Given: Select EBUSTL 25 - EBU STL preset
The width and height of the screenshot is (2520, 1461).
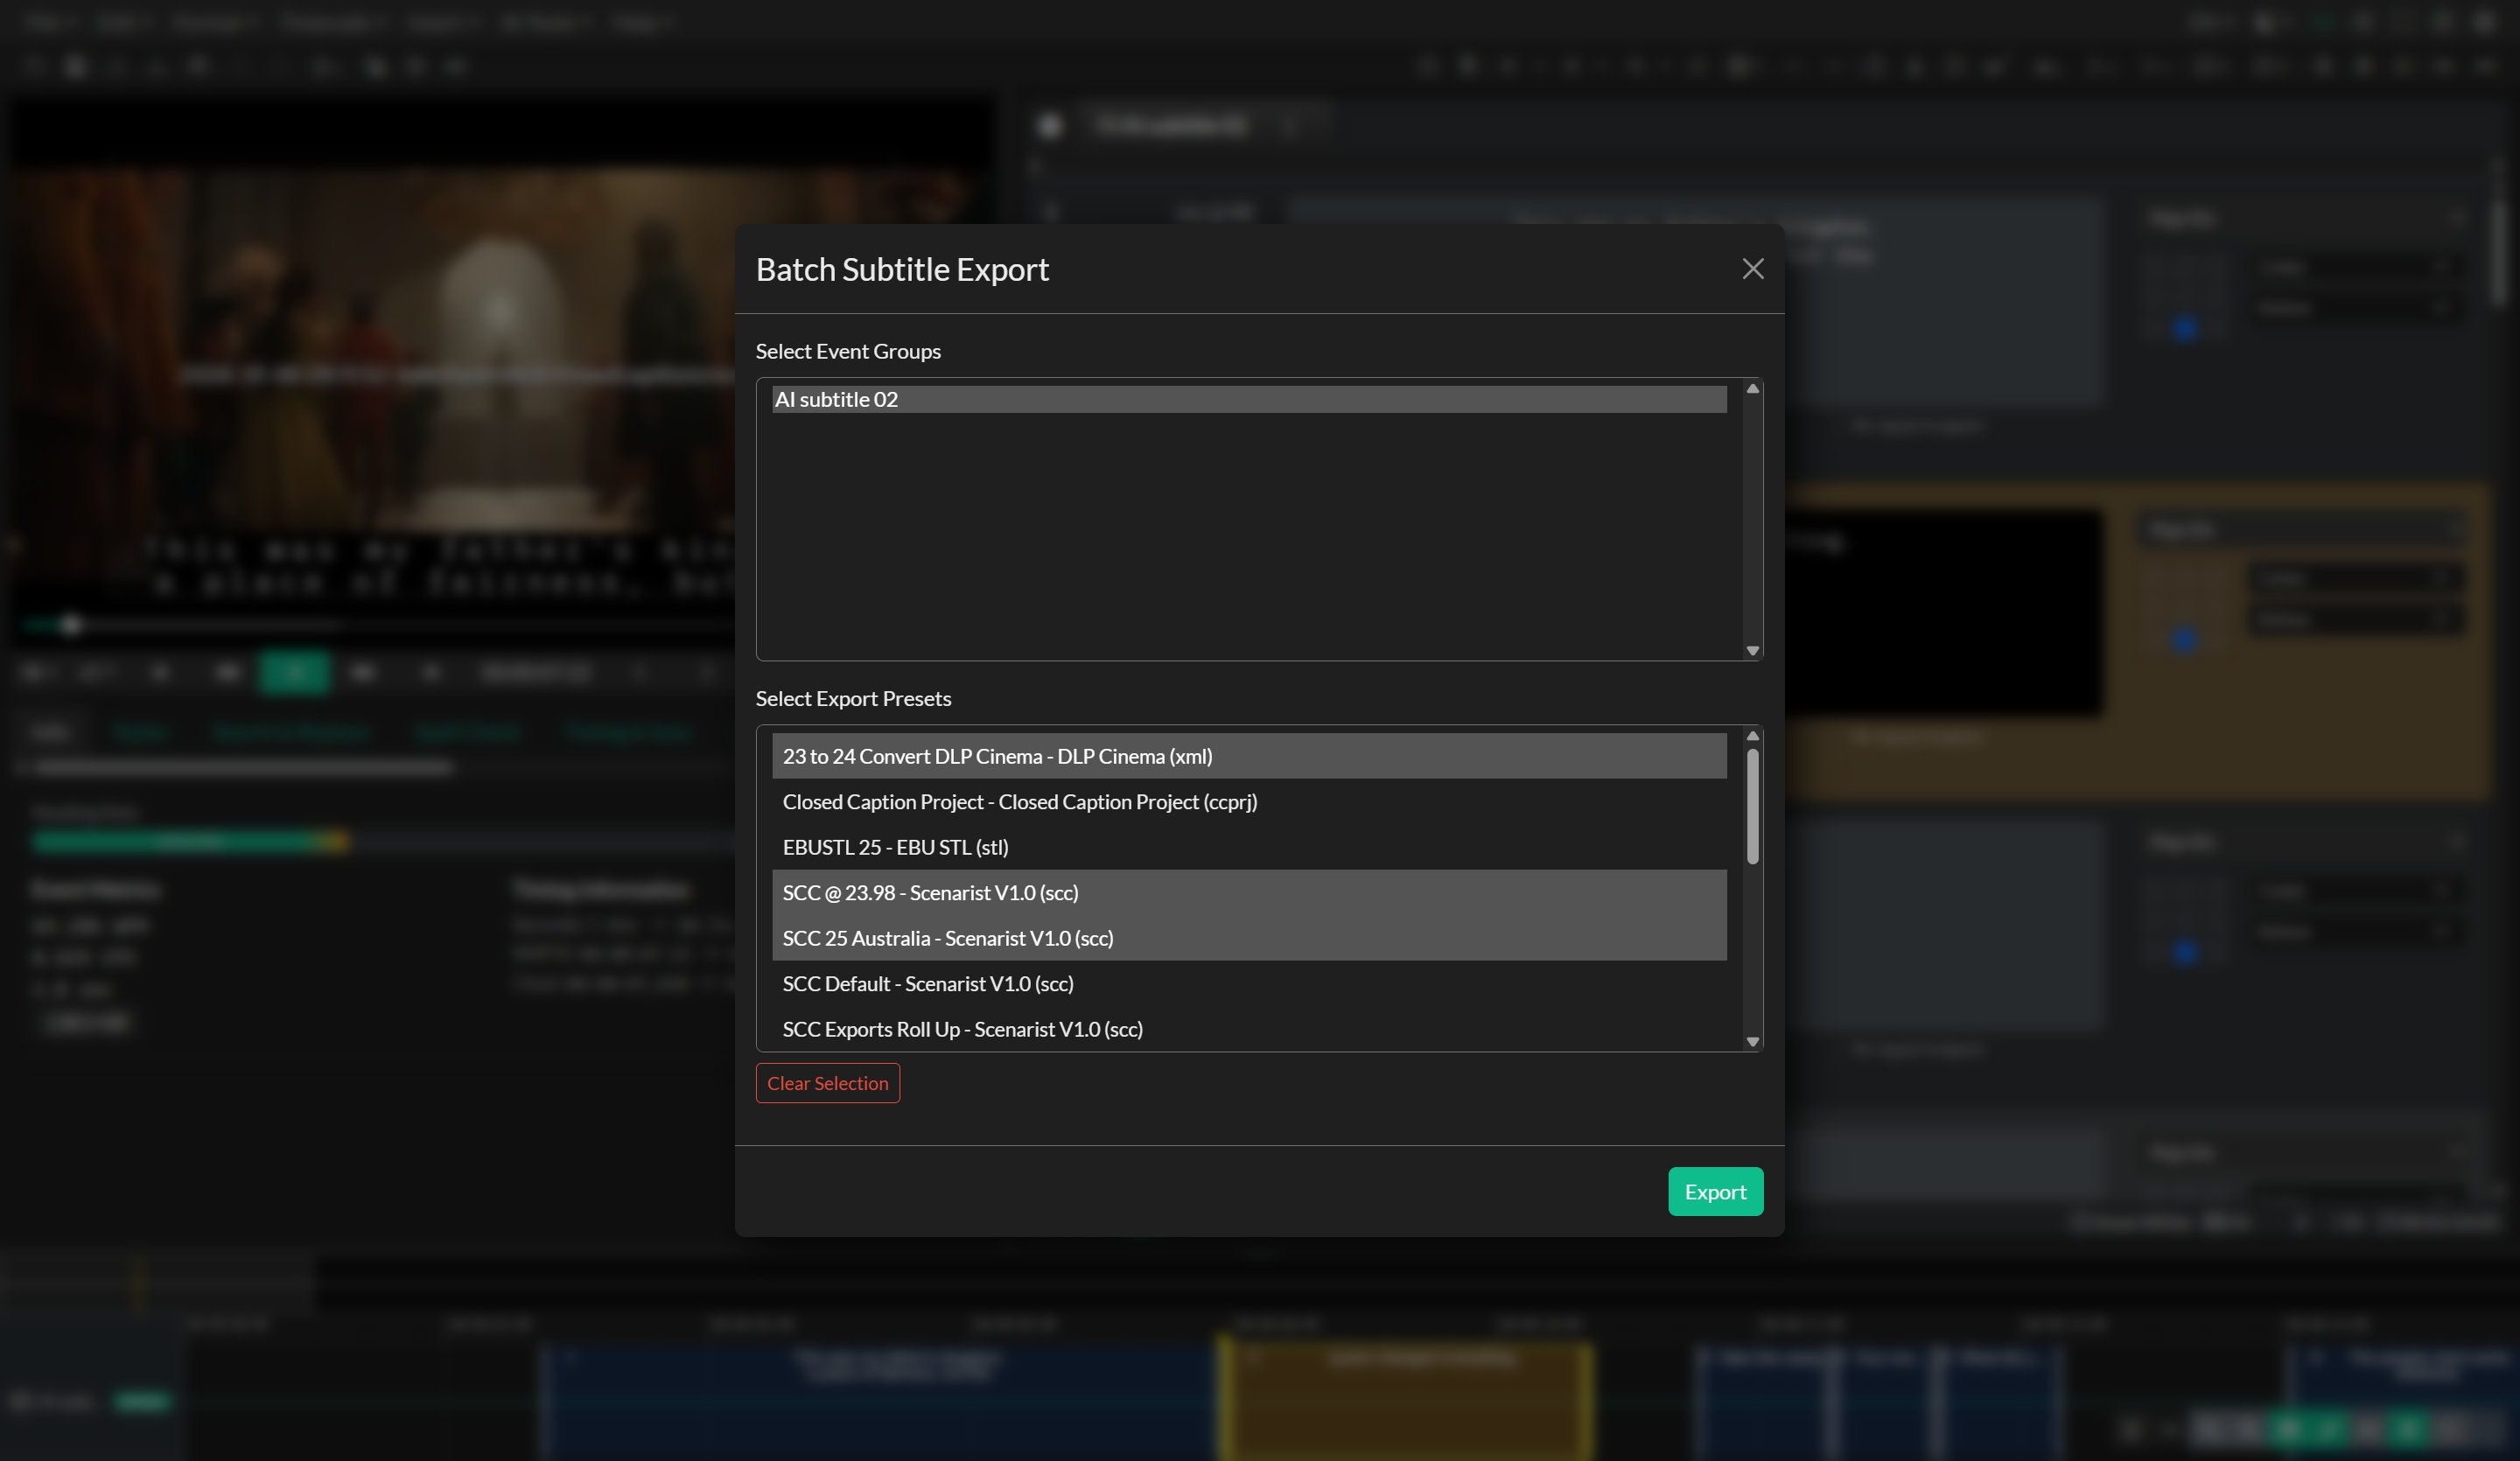Looking at the screenshot, I should pos(1249,847).
